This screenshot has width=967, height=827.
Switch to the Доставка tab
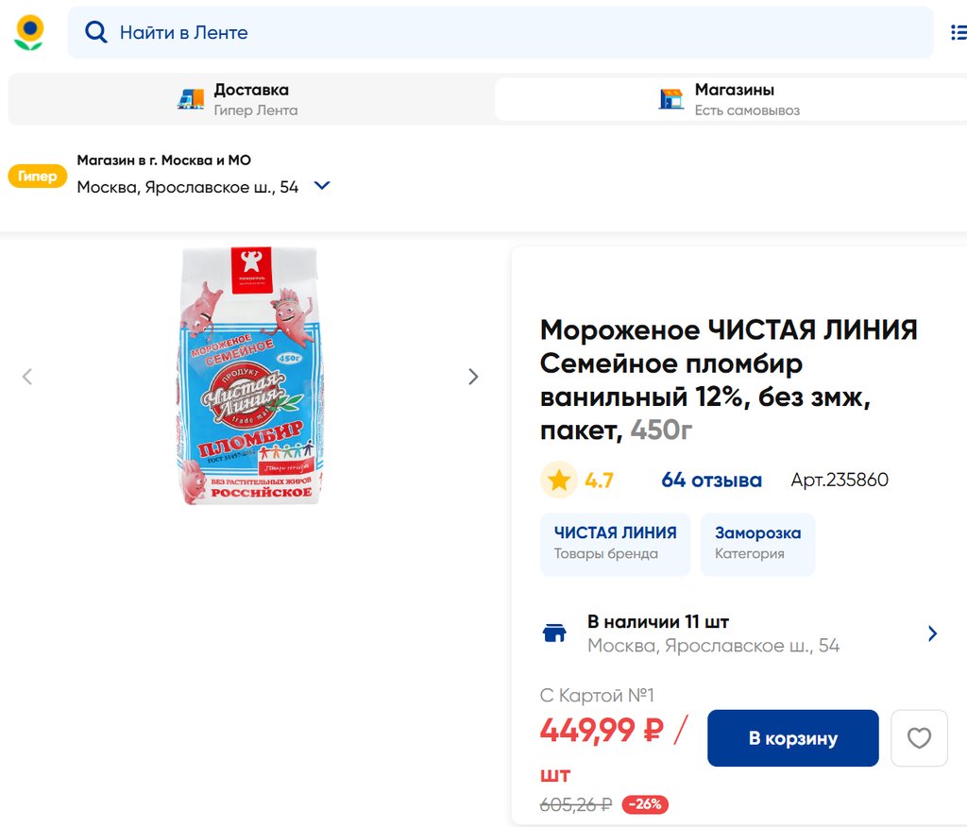[x=250, y=99]
